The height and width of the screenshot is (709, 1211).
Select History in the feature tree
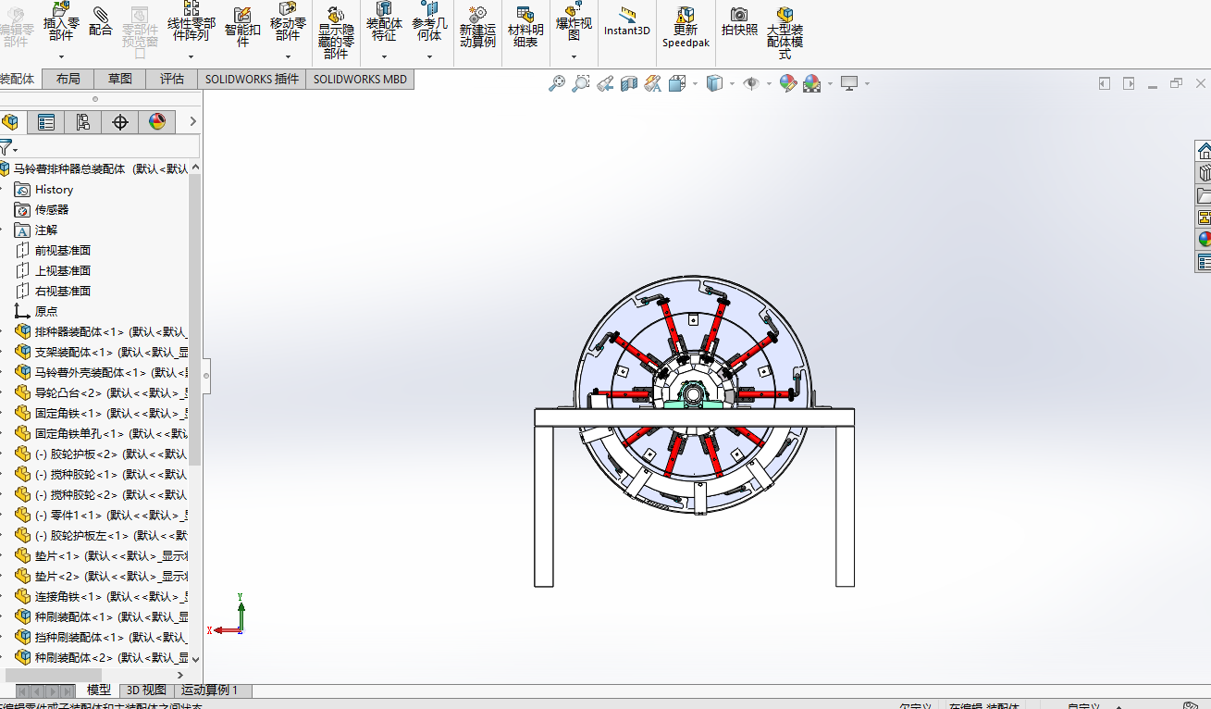[x=54, y=189]
